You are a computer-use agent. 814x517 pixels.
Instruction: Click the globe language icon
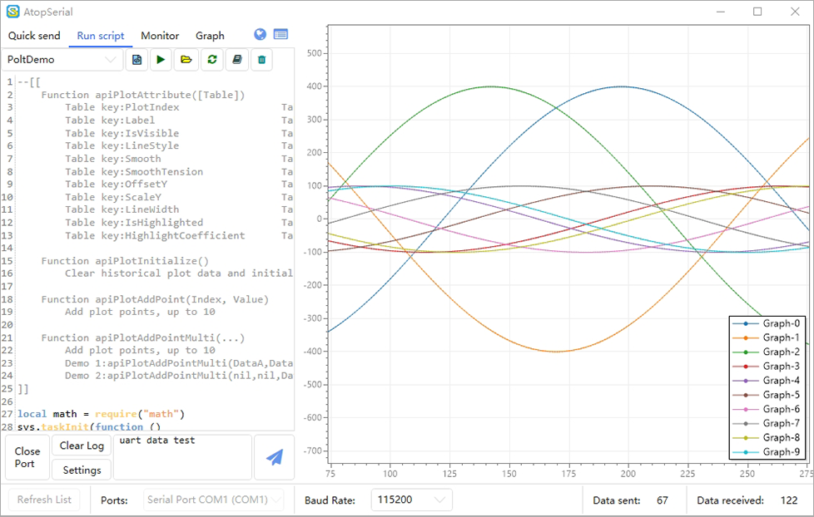pyautogui.click(x=260, y=34)
